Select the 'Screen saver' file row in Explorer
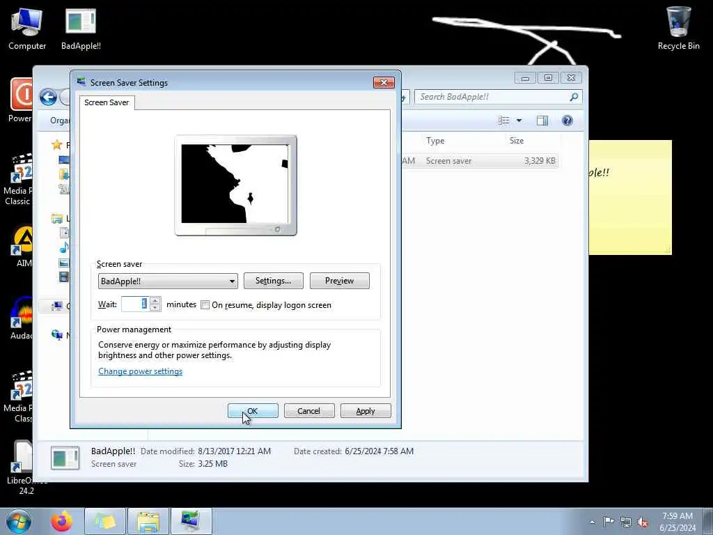The image size is (713, 535). coord(480,161)
